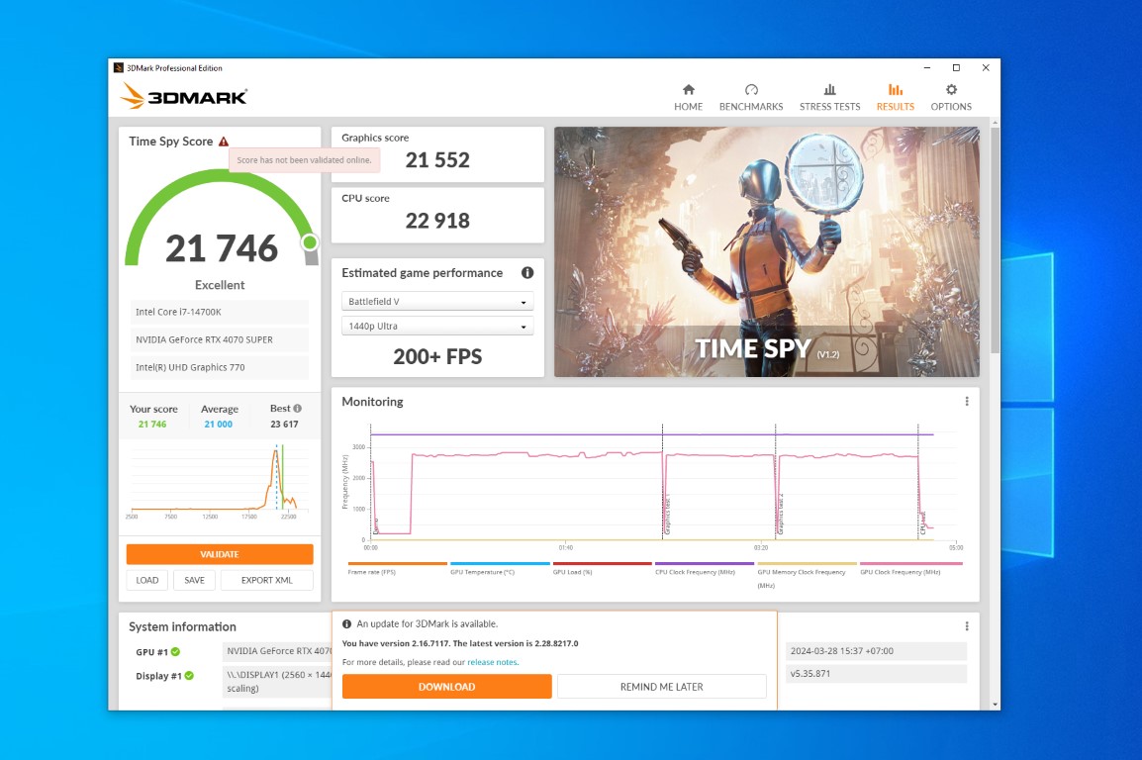Click the green score gauge knob
1142x760 pixels.
click(x=310, y=242)
